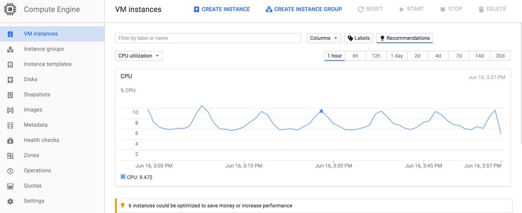The image size is (522, 213).
Task: Click the CPU: 9.472 legend value
Action: pyautogui.click(x=140, y=177)
